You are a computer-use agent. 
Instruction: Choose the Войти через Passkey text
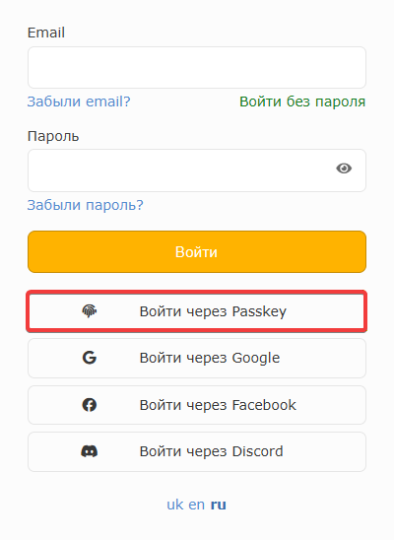coord(213,311)
